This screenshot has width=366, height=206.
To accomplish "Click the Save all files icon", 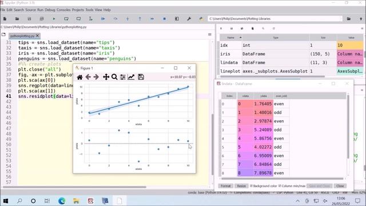I will coord(42,19).
